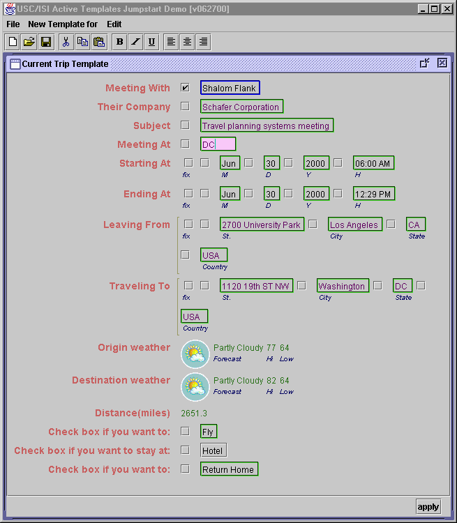Check the Fly option checkbox
Image resolution: width=457 pixels, height=523 pixels.
[x=185, y=431]
